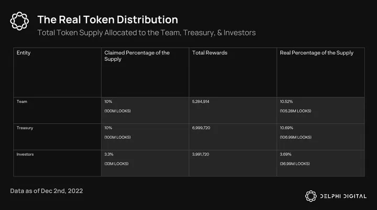This screenshot has height=210, width=377.
Task: Click the Treasury real percentage 10.69%
Action: (x=287, y=128)
